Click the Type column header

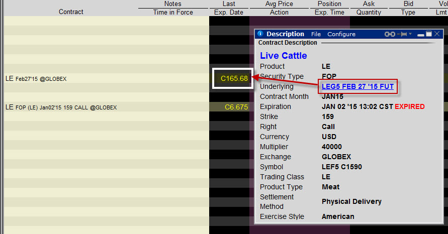[408, 12]
